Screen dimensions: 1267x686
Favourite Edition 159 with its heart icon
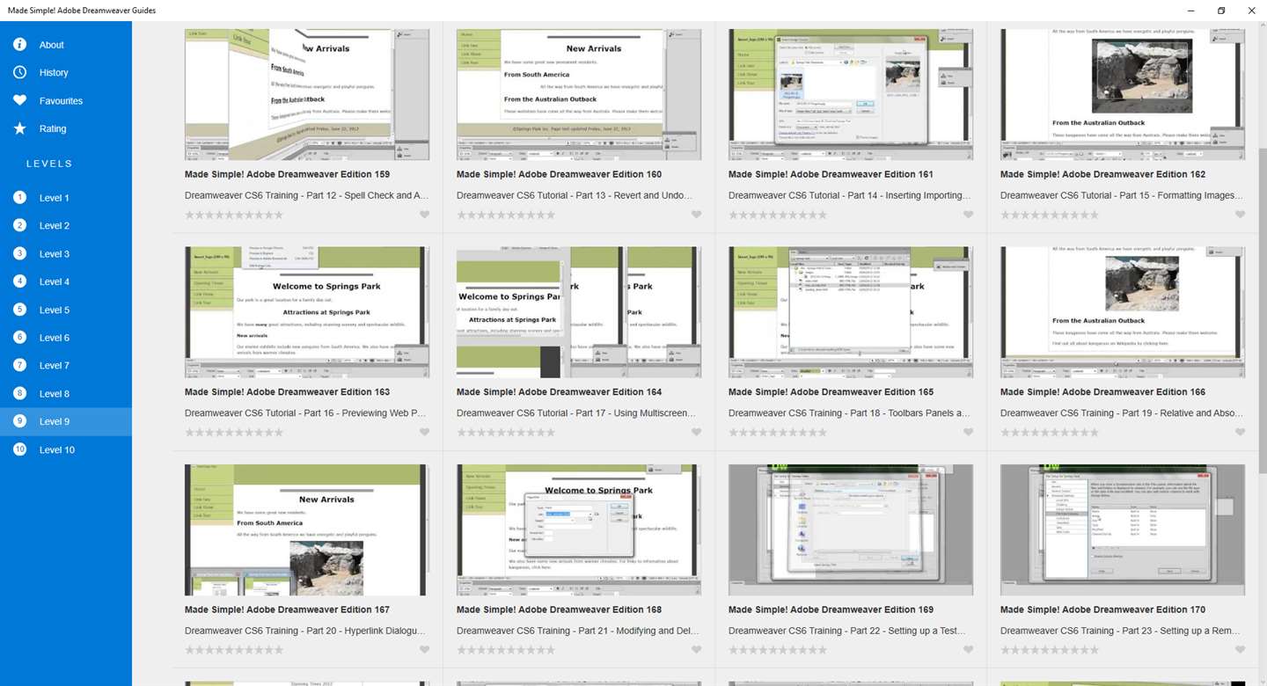[x=424, y=215]
